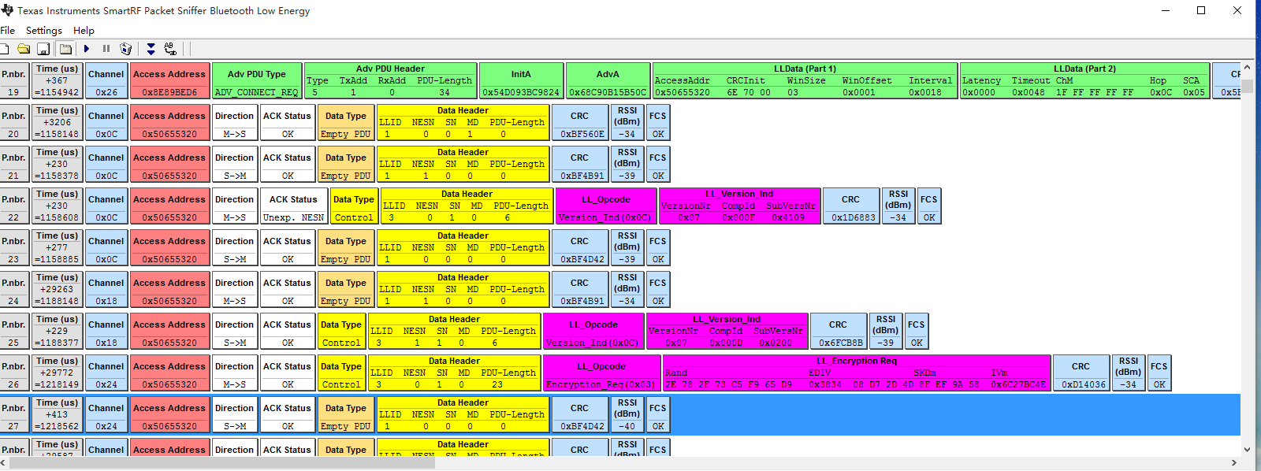This screenshot has height=471, width=1261.
Task: Click channel 0x24 in packet 26
Action: click(x=106, y=384)
